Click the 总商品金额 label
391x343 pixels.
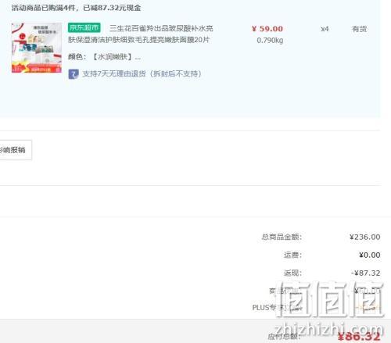(282, 237)
